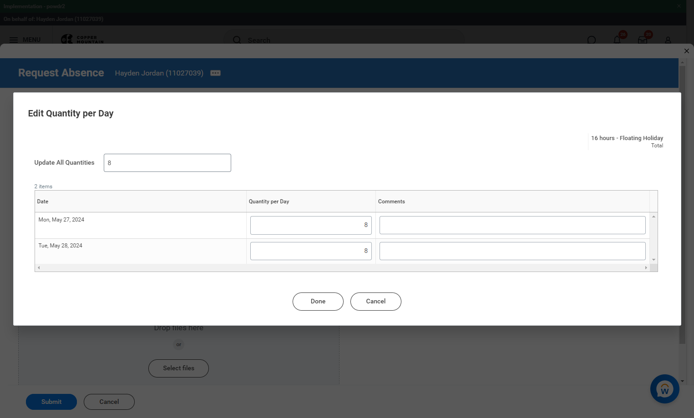This screenshot has width=694, height=418.
Task: Click the Copper Mountain logo
Action: tap(82, 40)
